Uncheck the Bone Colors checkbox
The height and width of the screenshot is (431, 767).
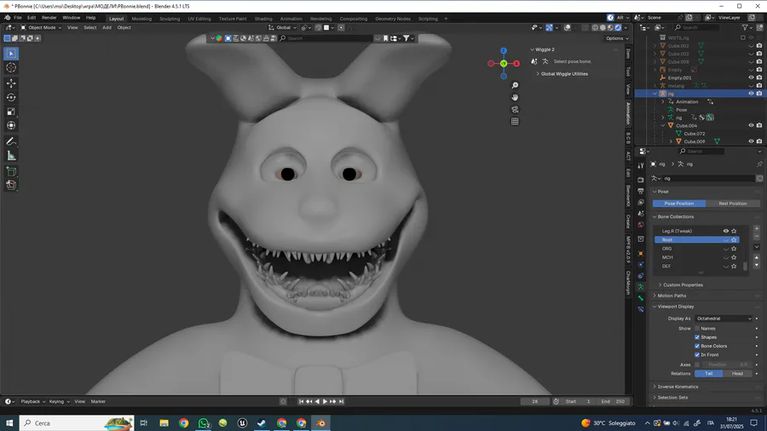click(x=697, y=346)
